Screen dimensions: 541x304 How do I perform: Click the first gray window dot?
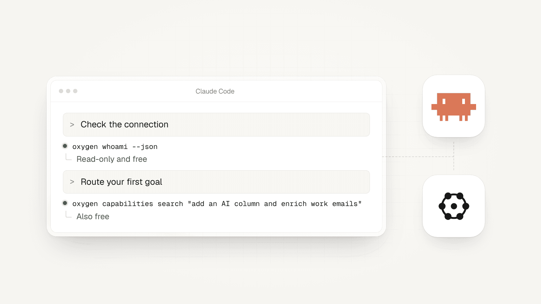(61, 91)
